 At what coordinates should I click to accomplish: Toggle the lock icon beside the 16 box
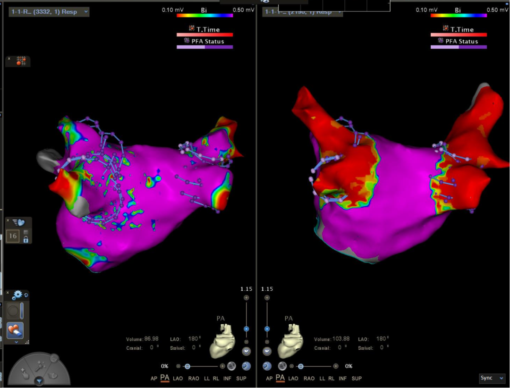pyautogui.click(x=25, y=239)
